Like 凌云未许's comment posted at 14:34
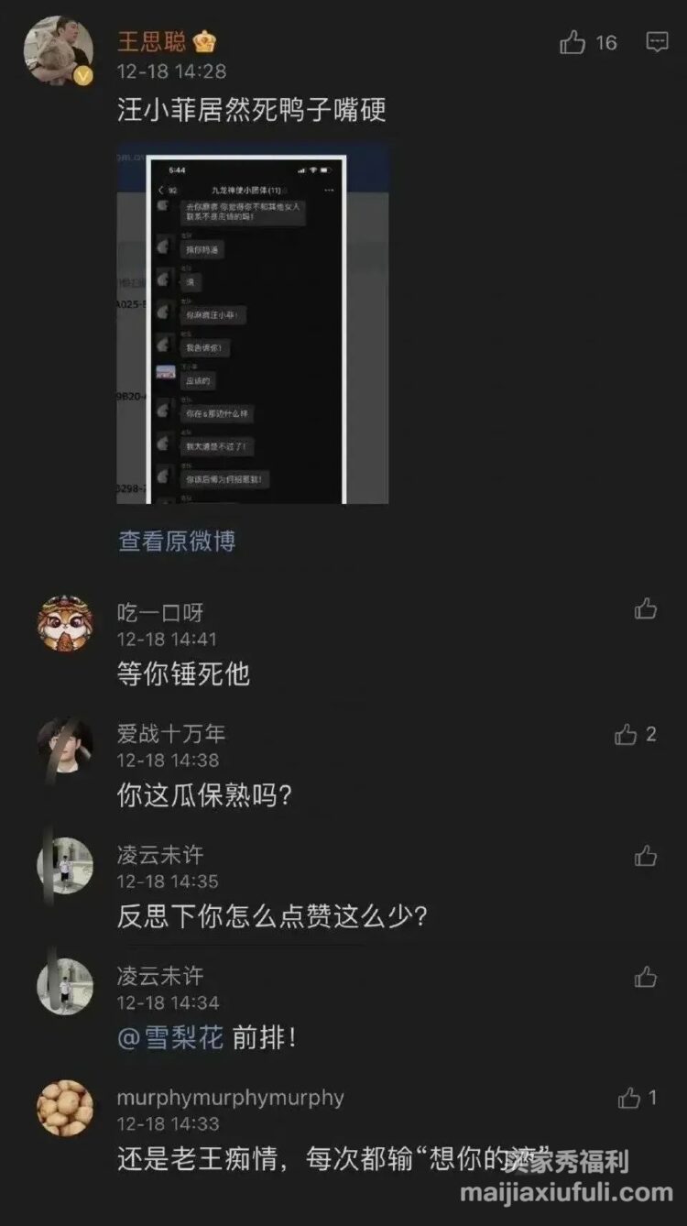 click(646, 977)
